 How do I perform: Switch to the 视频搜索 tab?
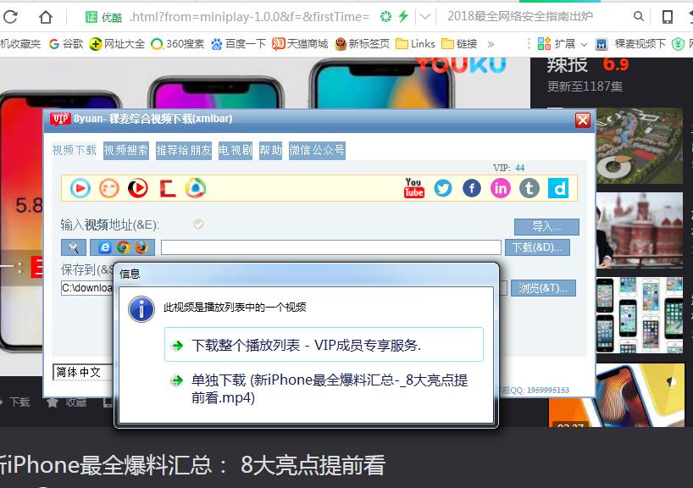click(126, 150)
